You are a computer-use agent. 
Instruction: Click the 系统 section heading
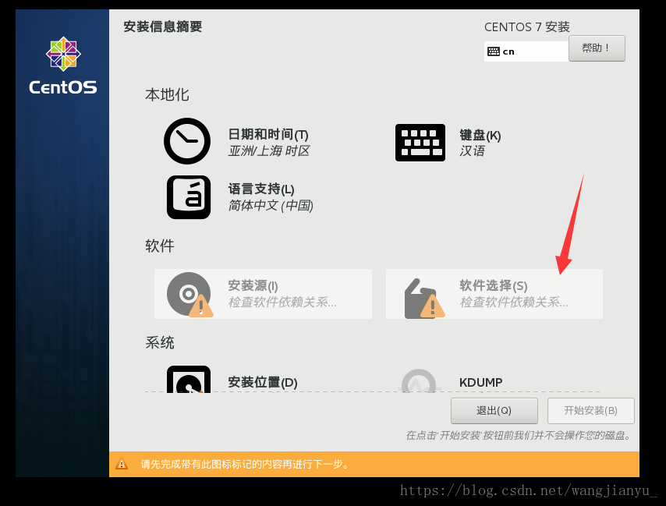point(160,342)
